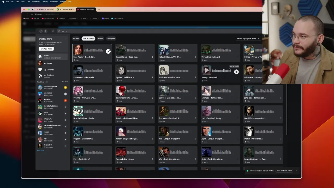
Task: Open three-dot menu for Lee Everett voice
Action: pyautogui.click(x=110, y=77)
